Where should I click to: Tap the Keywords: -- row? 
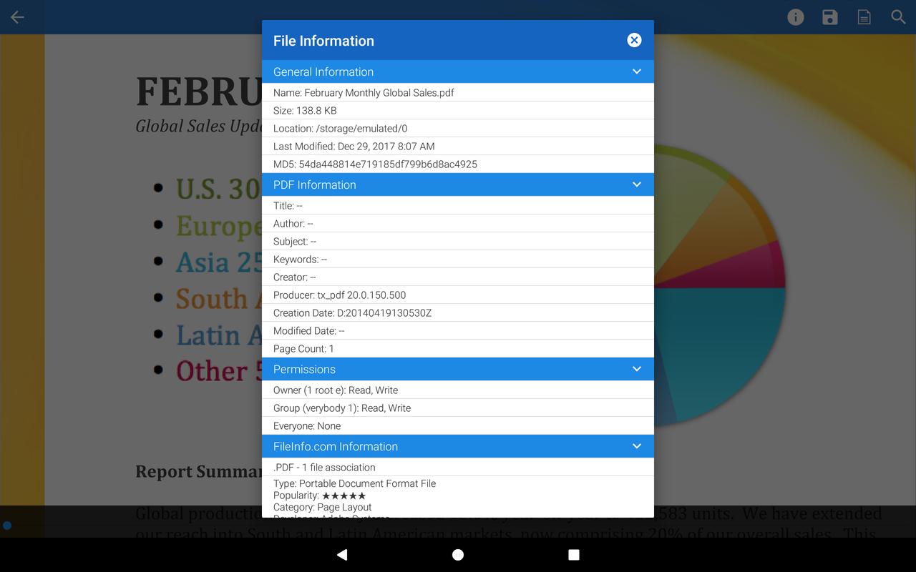point(458,259)
